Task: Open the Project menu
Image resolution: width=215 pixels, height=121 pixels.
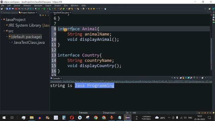Action: point(57,5)
